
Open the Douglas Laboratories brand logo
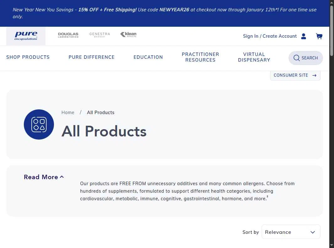click(x=68, y=35)
